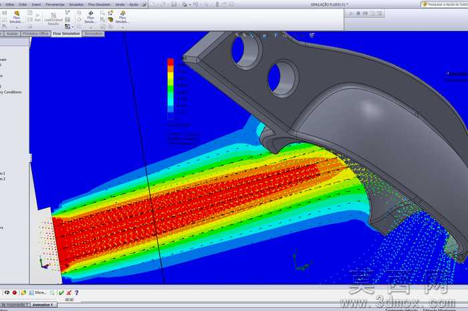Click the particle study dots icon

click(111, 13)
